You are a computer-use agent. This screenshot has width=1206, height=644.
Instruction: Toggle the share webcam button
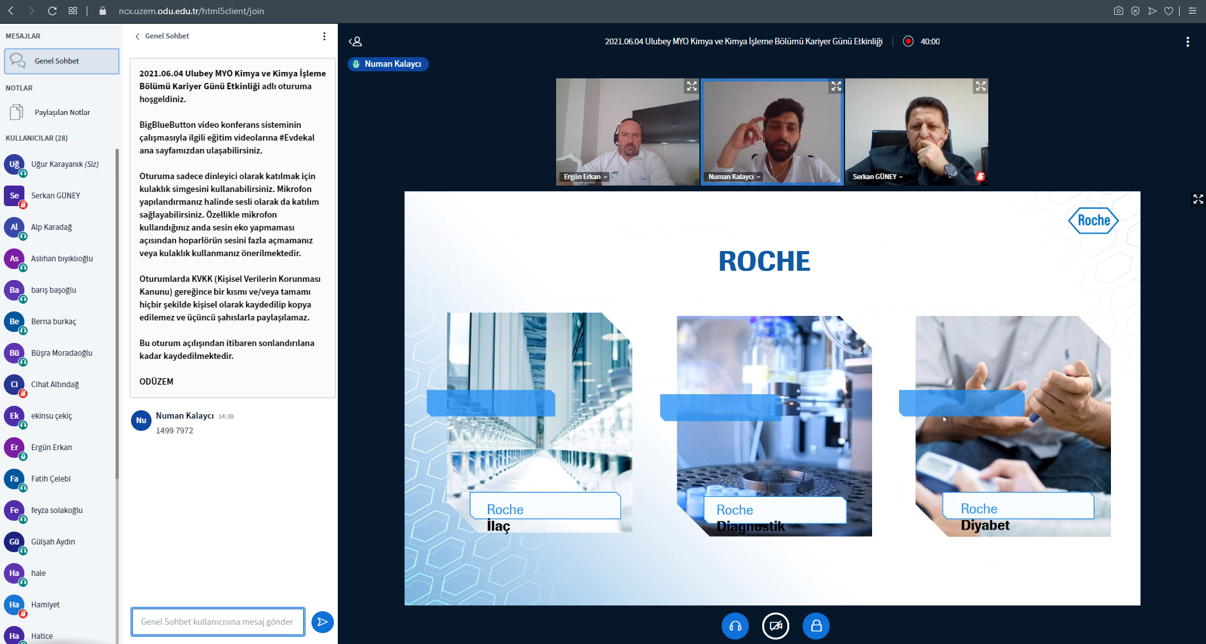(776, 626)
